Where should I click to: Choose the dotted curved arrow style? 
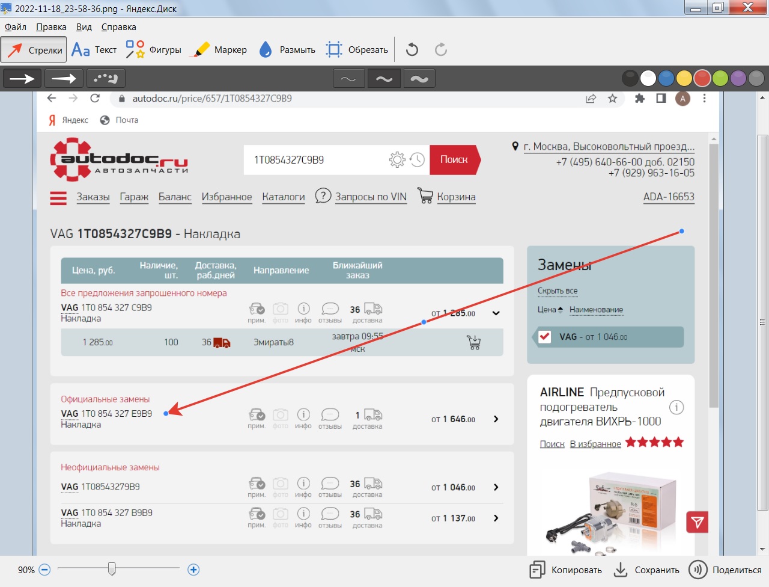point(106,78)
